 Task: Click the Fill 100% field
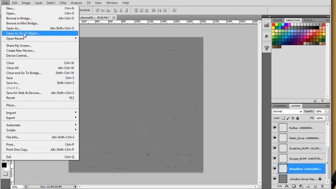point(320,118)
